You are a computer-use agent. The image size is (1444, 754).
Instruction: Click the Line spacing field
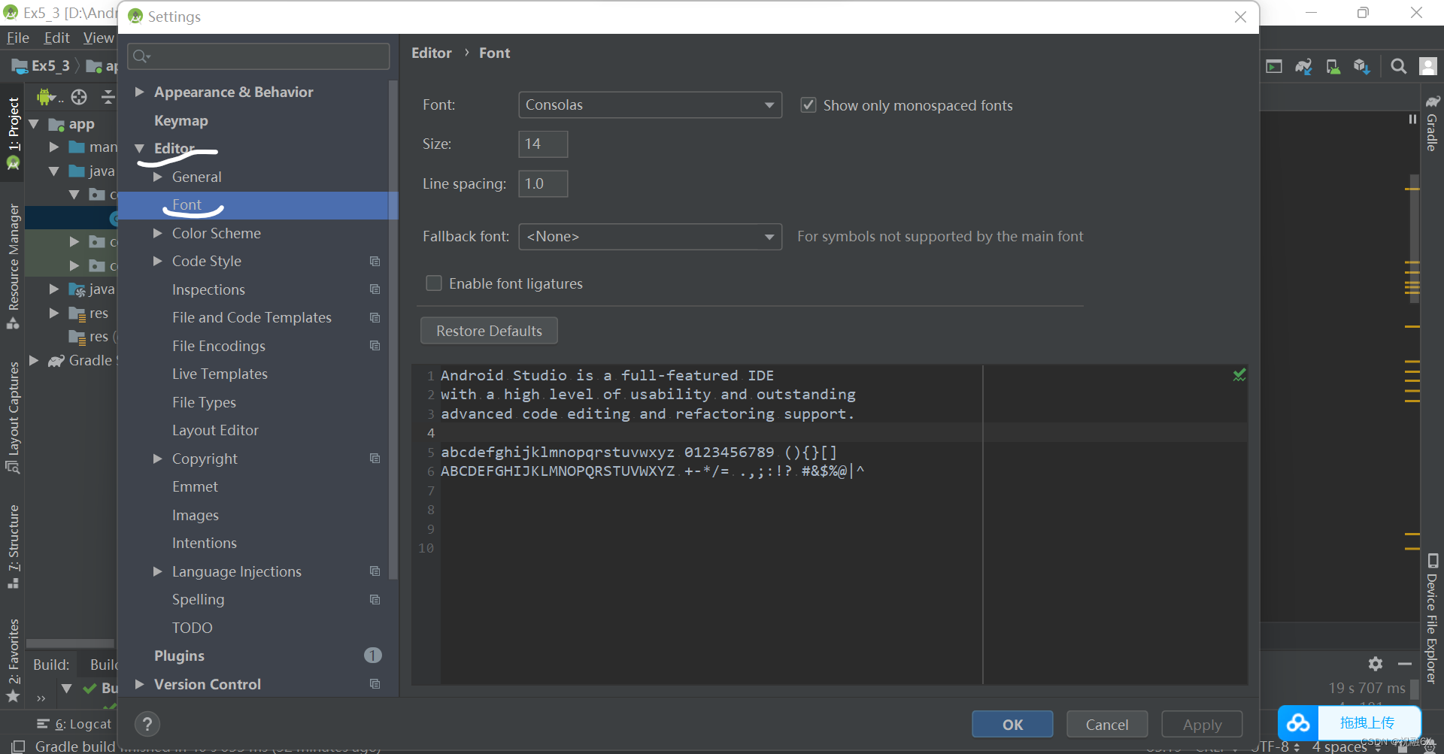543,183
